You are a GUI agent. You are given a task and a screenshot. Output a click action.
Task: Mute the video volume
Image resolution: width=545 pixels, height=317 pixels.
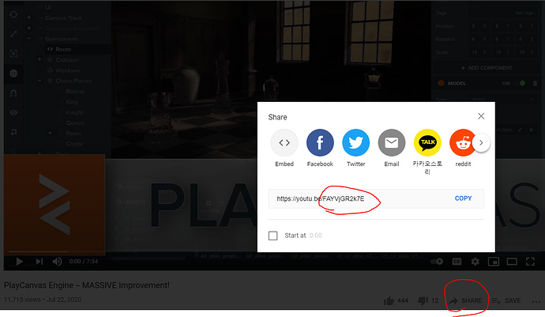[57, 261]
